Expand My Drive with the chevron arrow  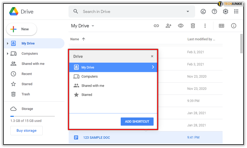[x=153, y=67]
